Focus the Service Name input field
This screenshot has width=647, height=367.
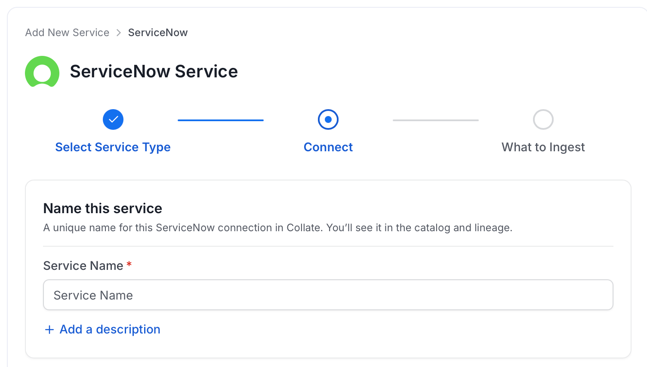pyautogui.click(x=328, y=295)
